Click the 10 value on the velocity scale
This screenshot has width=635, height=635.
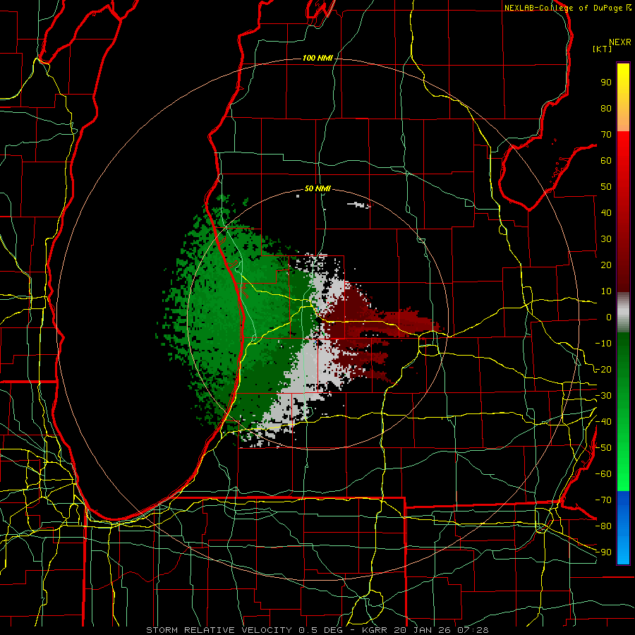[x=606, y=291]
